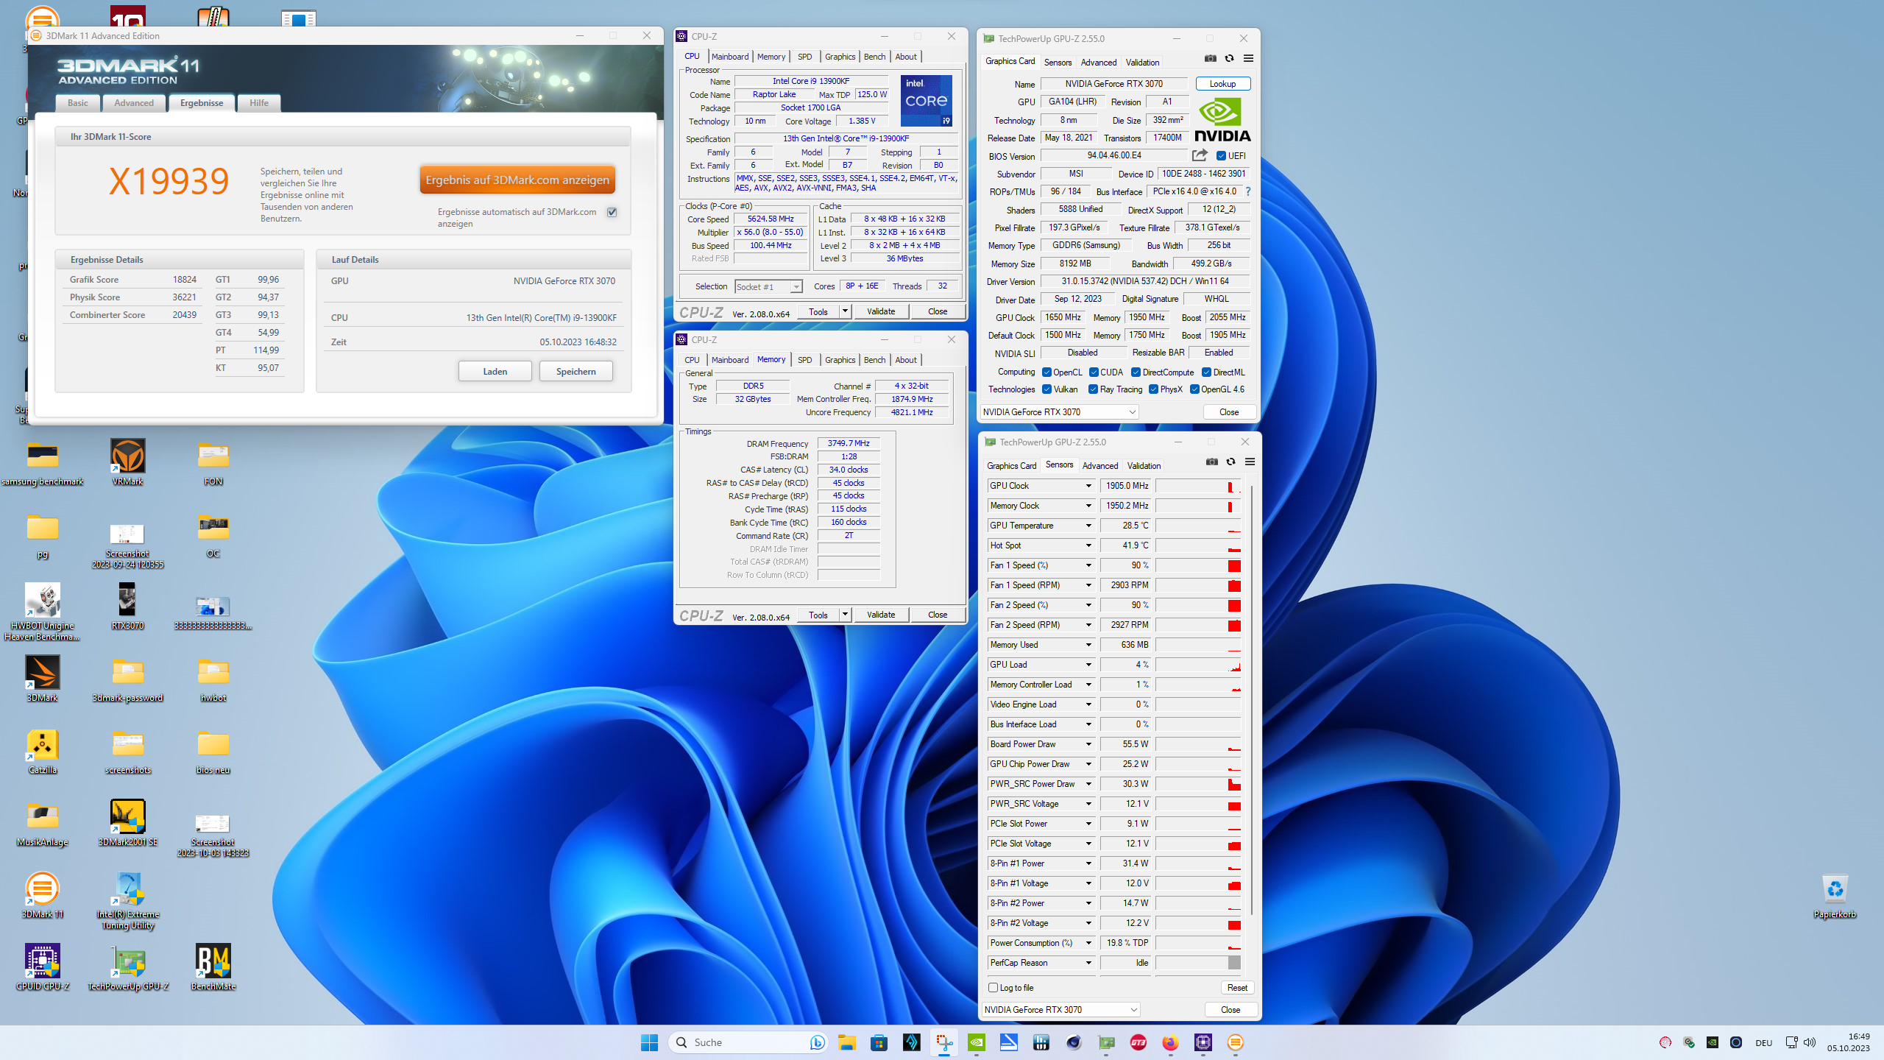The image size is (1884, 1060).
Task: Click Ergebnis auf 3DMark.com anzeigen button
Action: pos(517,180)
